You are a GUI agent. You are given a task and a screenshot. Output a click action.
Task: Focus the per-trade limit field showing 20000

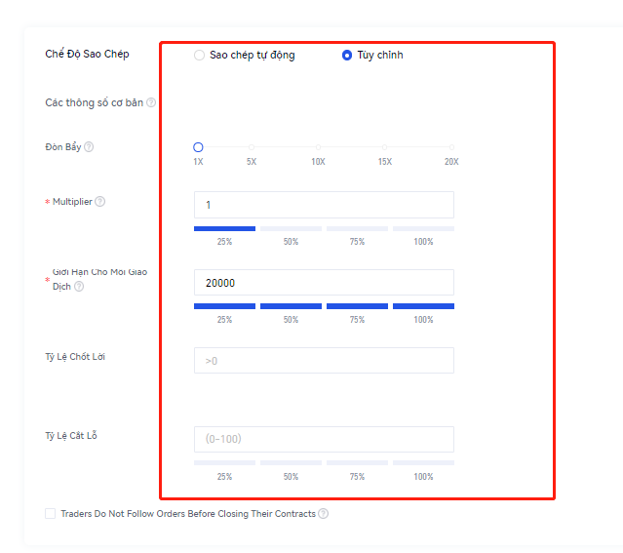coord(324,283)
